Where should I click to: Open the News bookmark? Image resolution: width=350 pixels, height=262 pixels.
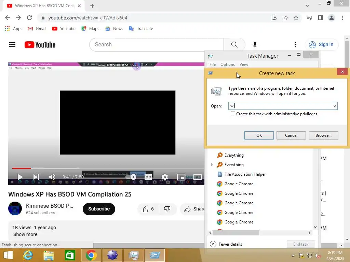tap(114, 29)
